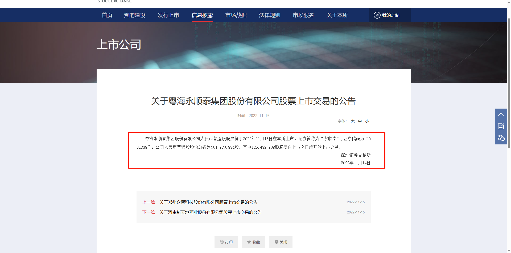Image resolution: width=511 pixels, height=253 pixels.
Task: Open 党的建设 navigation item
Action: click(x=135, y=15)
